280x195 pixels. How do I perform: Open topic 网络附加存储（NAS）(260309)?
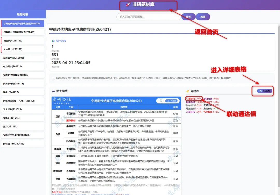(x=23, y=101)
